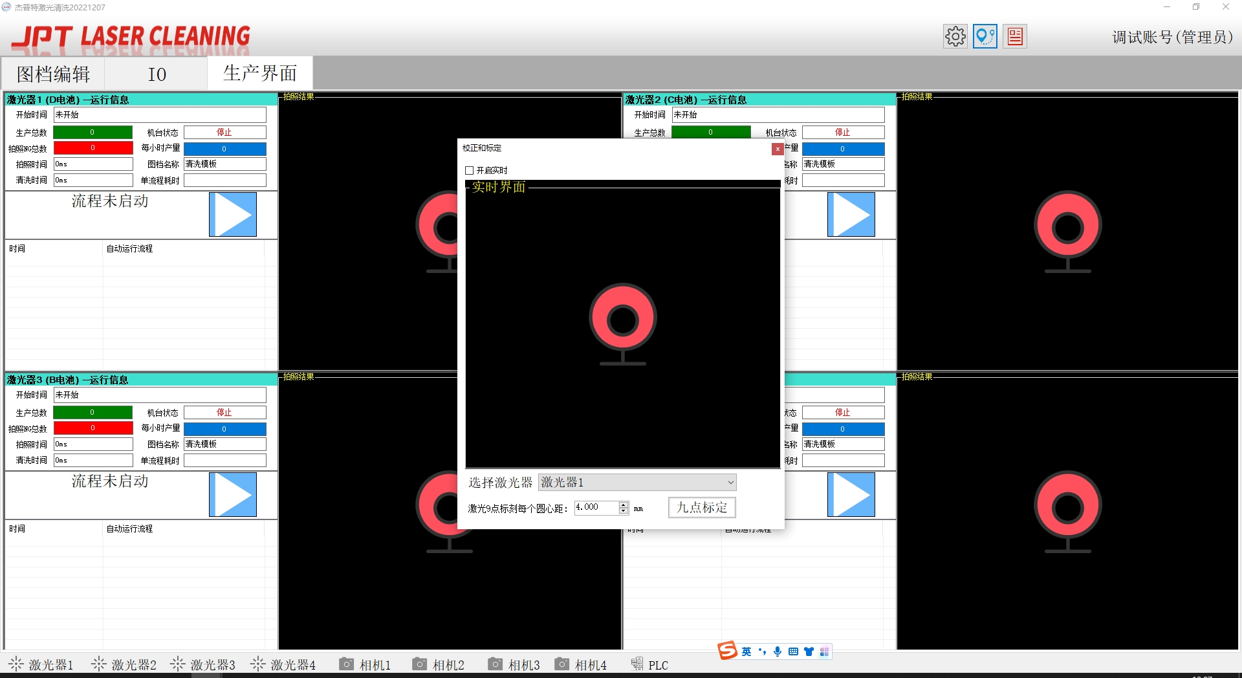Image resolution: width=1242 pixels, height=678 pixels.
Task: Open the 选择激光器 dropdown
Action: click(x=637, y=482)
